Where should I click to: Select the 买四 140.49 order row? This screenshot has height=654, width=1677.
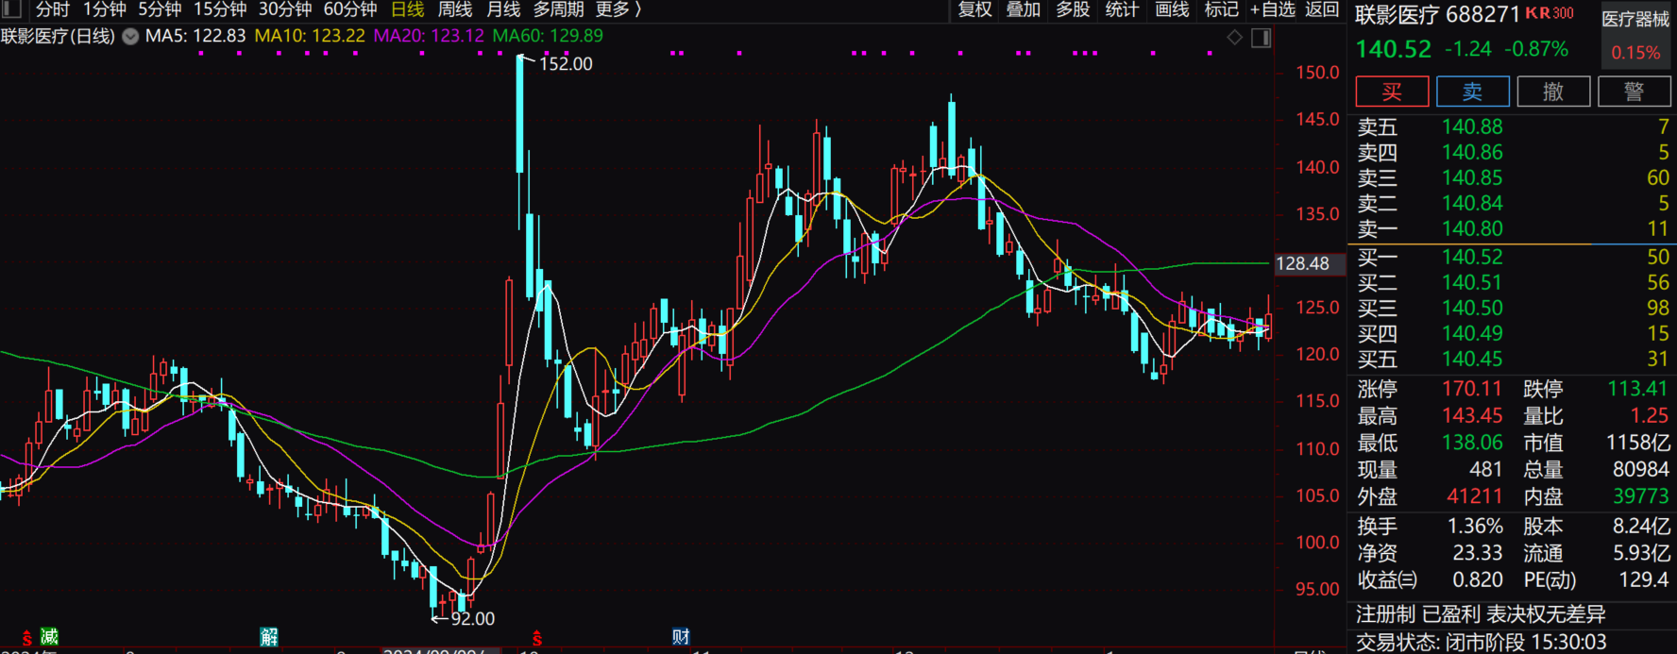point(1513,333)
